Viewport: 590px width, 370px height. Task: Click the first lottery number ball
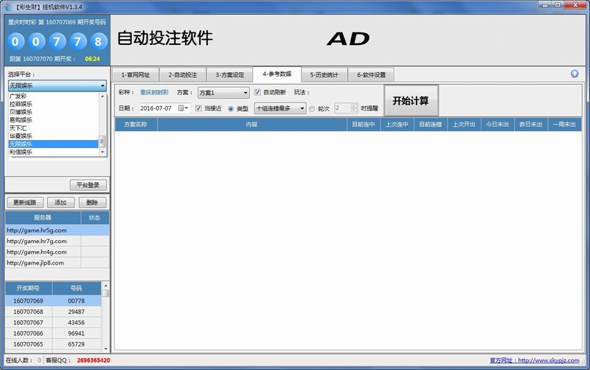tap(18, 41)
